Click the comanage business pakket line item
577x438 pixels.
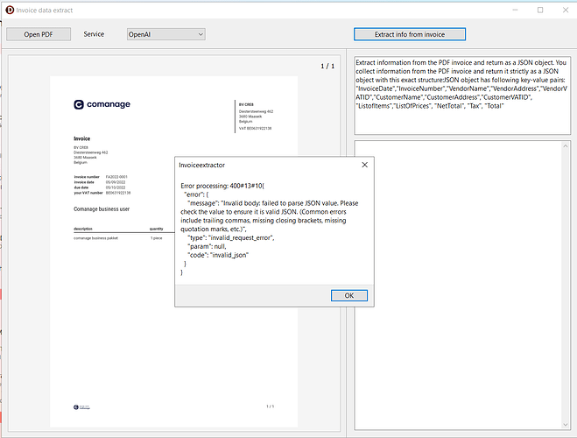click(x=95, y=237)
